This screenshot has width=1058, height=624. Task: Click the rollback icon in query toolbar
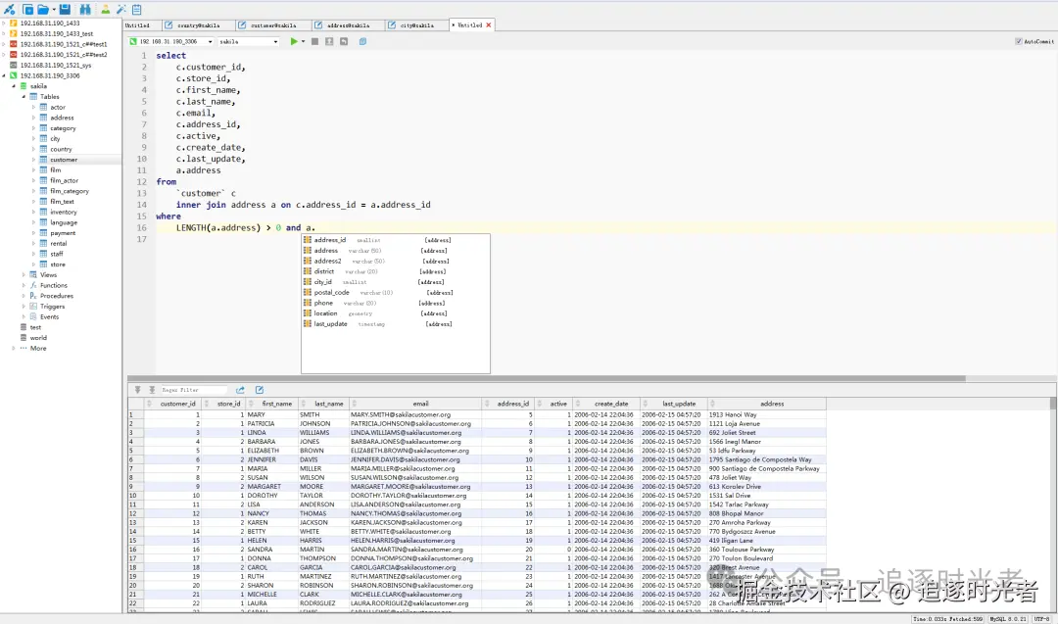point(344,42)
